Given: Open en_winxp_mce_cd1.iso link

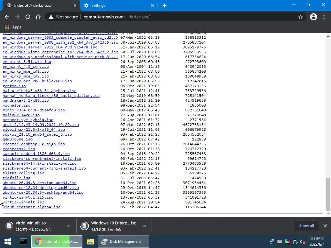Looking at the screenshot, I should point(26,71).
